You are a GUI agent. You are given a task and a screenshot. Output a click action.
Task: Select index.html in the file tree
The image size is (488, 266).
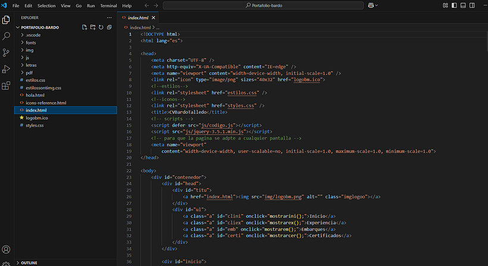[x=65, y=110]
